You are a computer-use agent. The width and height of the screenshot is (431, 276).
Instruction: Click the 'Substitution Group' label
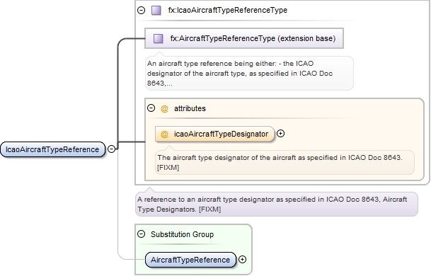tap(183, 234)
